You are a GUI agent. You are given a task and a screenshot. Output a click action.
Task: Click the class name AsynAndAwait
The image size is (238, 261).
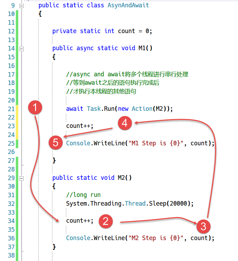click(128, 5)
